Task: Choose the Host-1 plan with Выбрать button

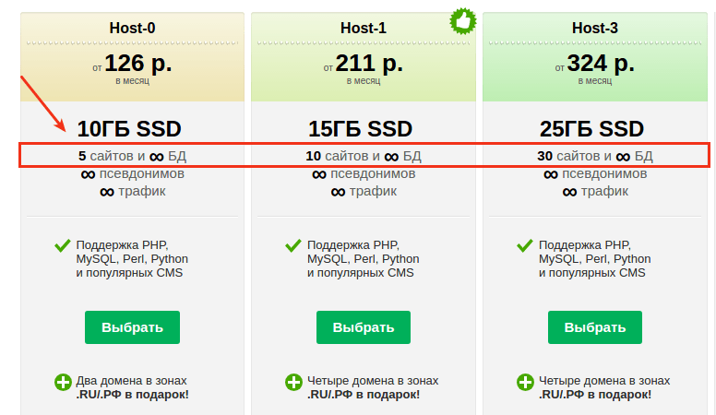Action: pos(364,327)
